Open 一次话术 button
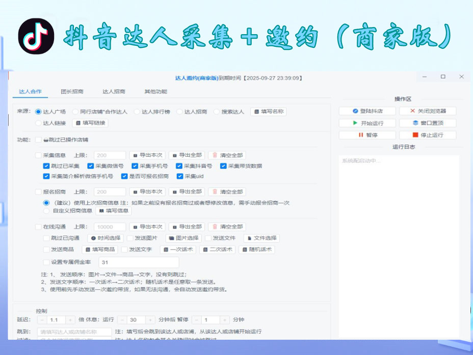 tap(178, 250)
